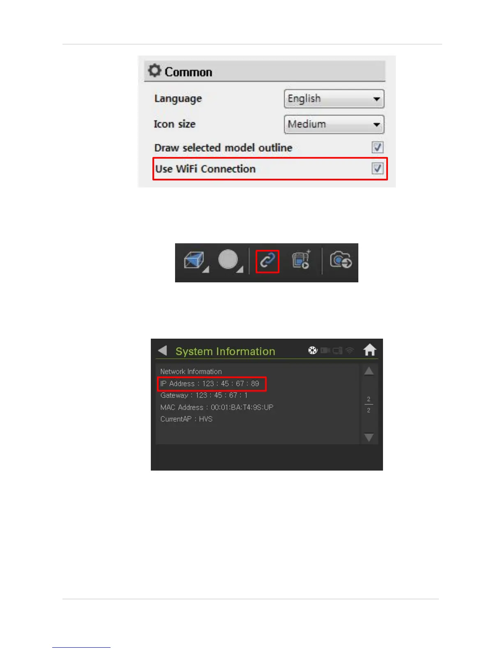Uncheck Draw selected model outline
Image resolution: width=503 pixels, height=651 pixels.
point(377,147)
